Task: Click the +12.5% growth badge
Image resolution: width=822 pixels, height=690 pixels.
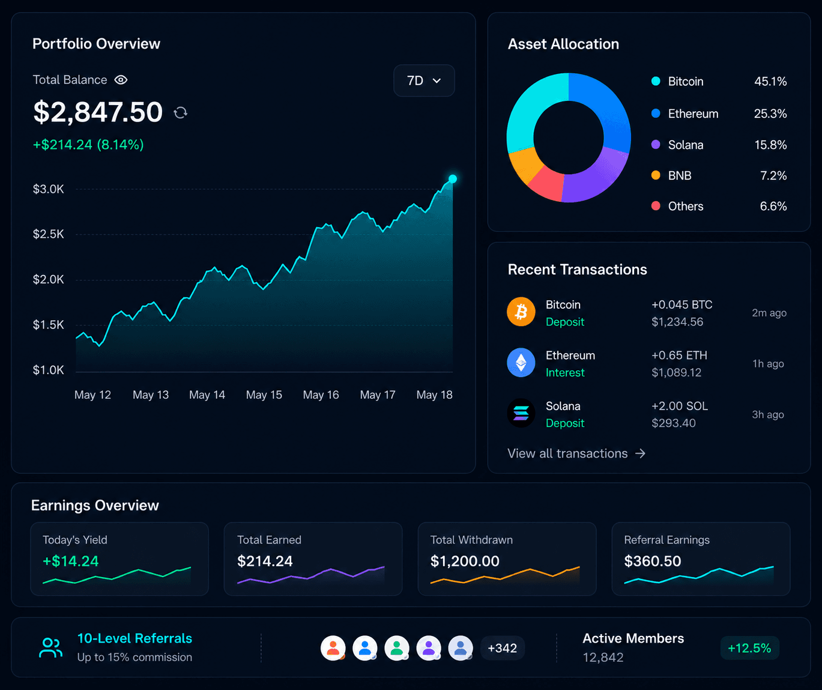Action: click(749, 648)
